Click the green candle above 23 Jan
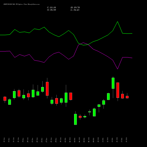This screenshot has height=147, width=147. point(43,89)
